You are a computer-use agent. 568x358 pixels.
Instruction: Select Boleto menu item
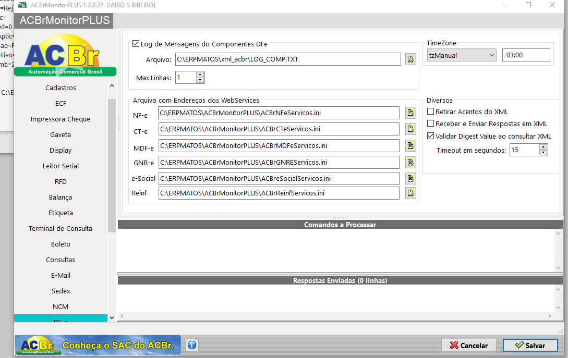(x=61, y=244)
